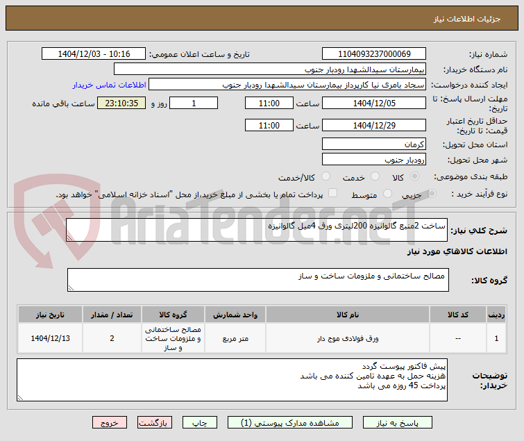Select the جزیی purchase type radio
Viewport: 524px width, 441px height.
click(432, 193)
